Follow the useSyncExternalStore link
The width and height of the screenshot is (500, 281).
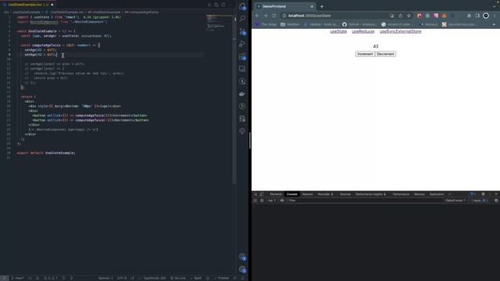(x=401, y=31)
